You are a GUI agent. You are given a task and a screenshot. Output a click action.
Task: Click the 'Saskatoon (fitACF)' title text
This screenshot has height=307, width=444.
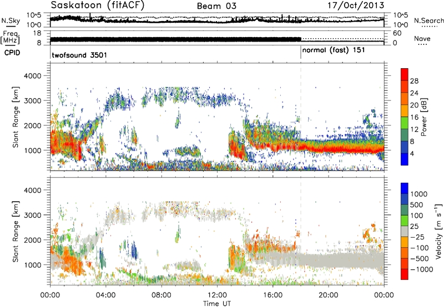pyautogui.click(x=98, y=5)
